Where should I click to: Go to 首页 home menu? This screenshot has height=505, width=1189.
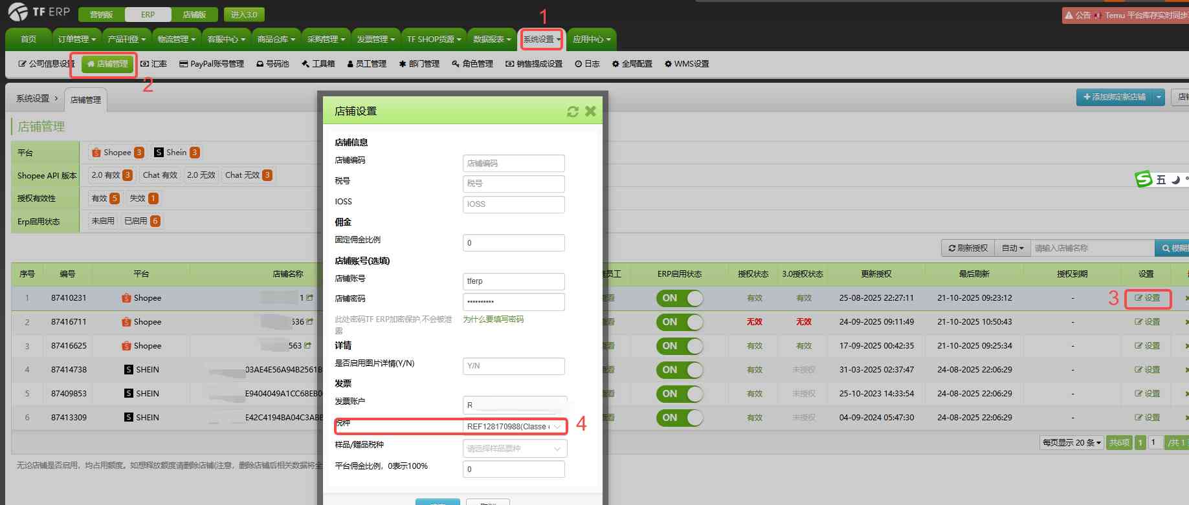click(28, 39)
